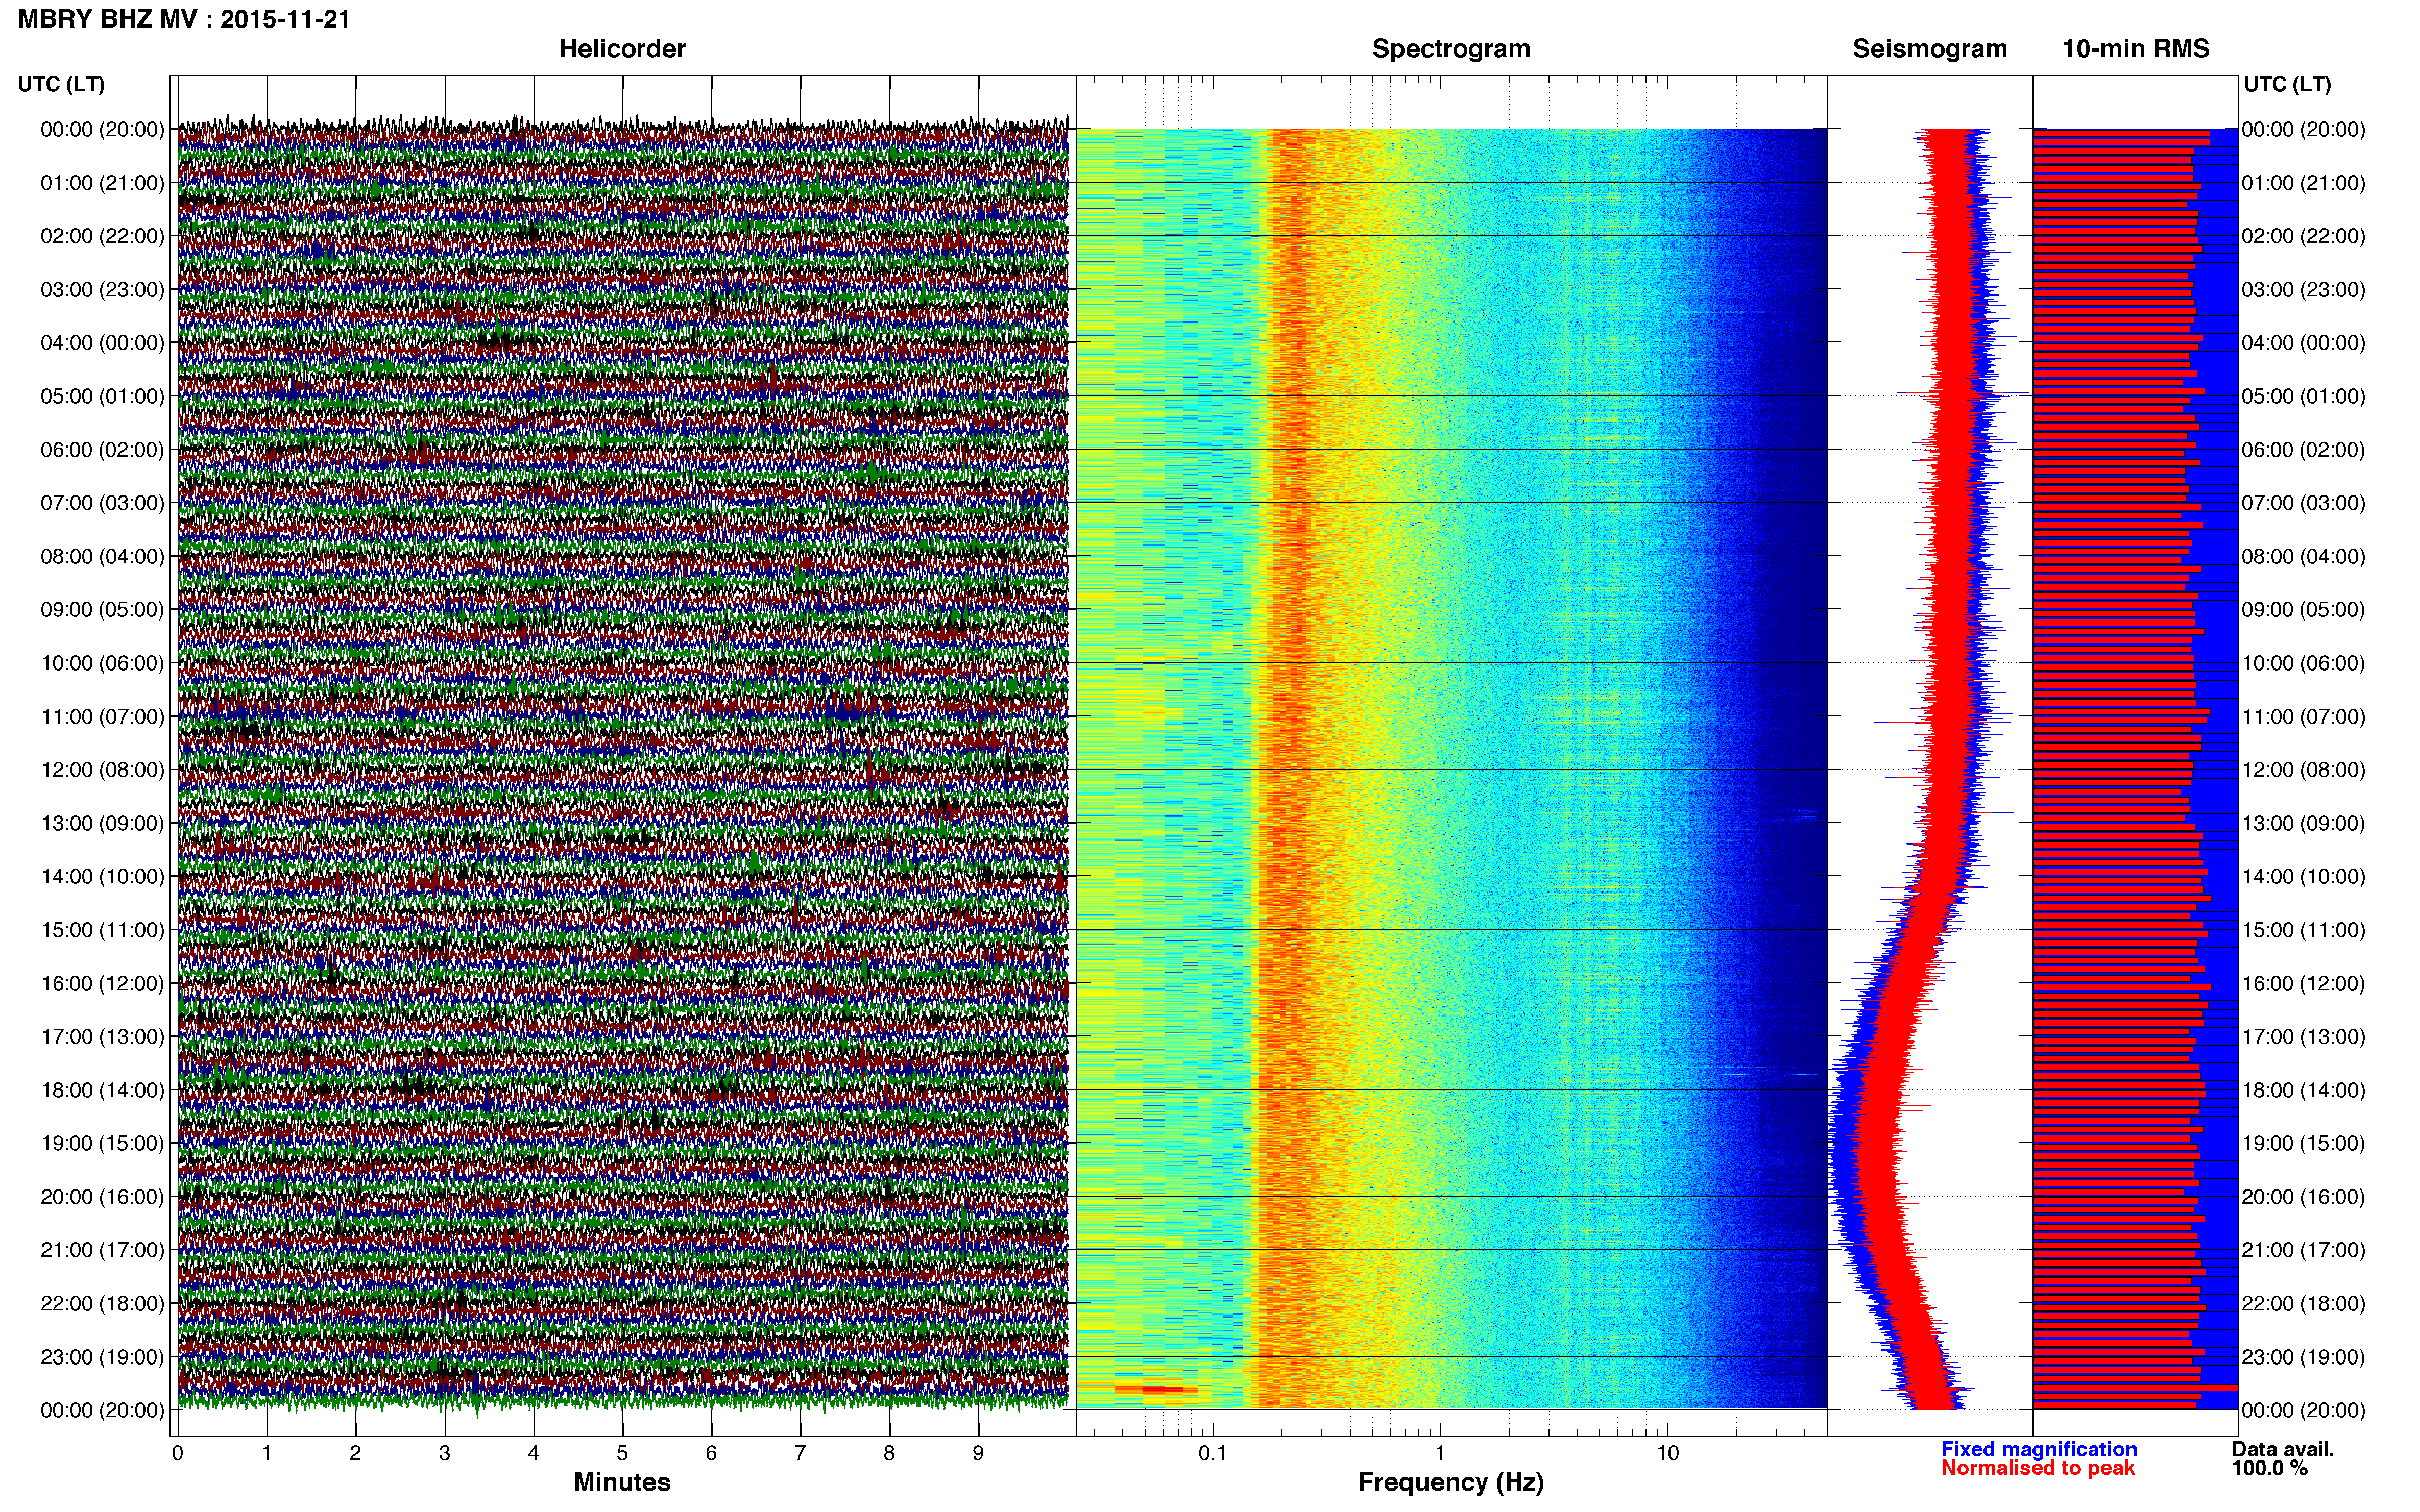Click Helicorder time label '16:00 (12:00)'
This screenshot has width=2420, height=1512.
[x=102, y=984]
